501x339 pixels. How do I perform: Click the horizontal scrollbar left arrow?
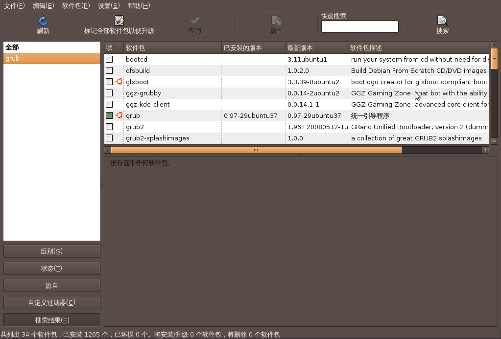tap(107, 150)
